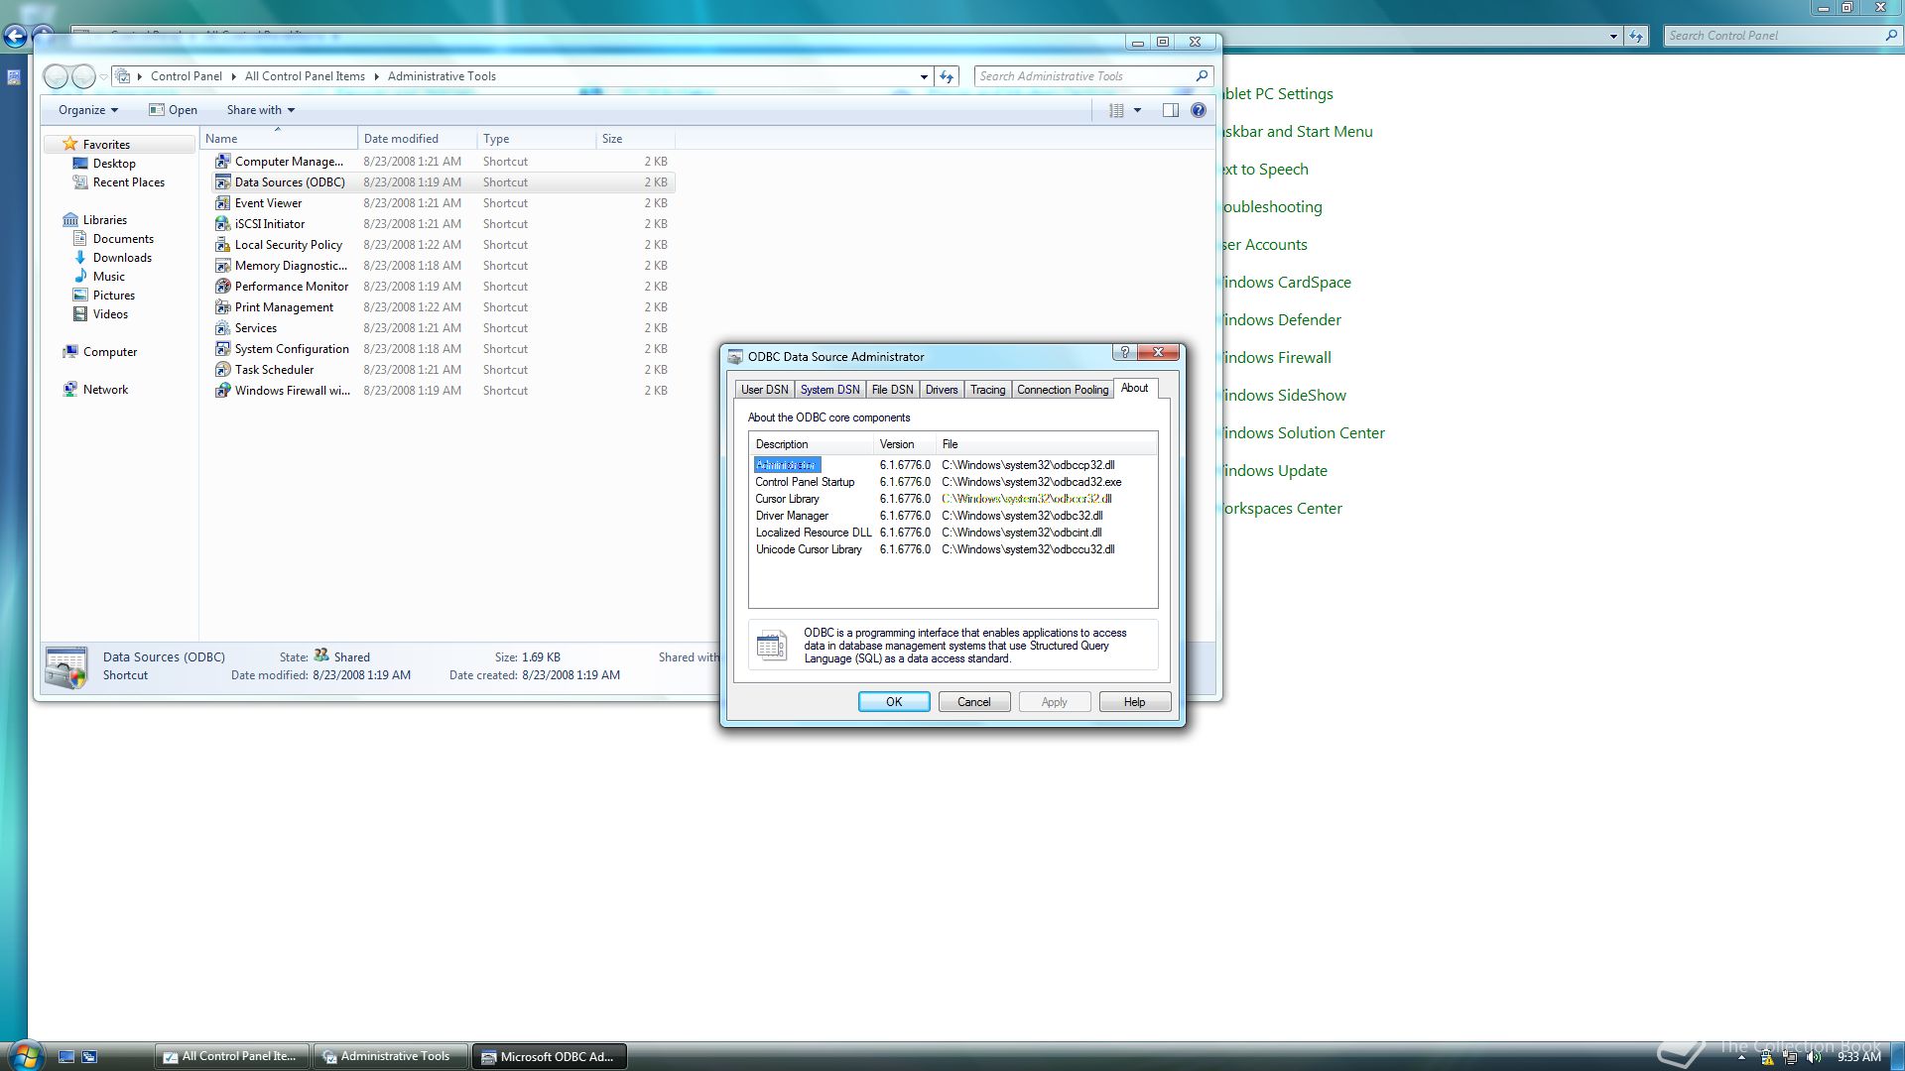Select the Performance Monitor icon
The height and width of the screenshot is (1071, 1905).
coord(223,286)
